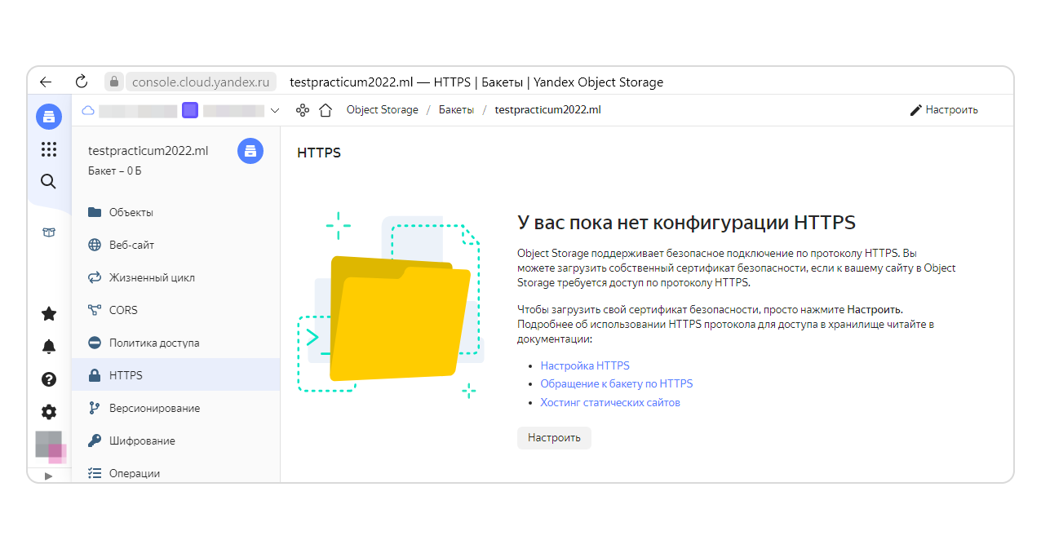
Task: Reload the page with the refresh icon
Action: click(x=81, y=82)
